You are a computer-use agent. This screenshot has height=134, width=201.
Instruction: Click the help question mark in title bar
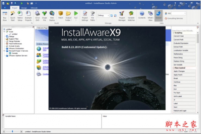(x=175, y=3)
